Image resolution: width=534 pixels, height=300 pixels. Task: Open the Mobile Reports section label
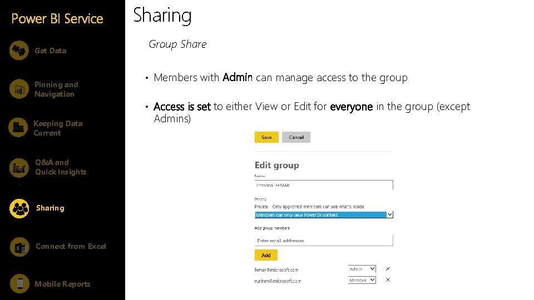point(62,284)
